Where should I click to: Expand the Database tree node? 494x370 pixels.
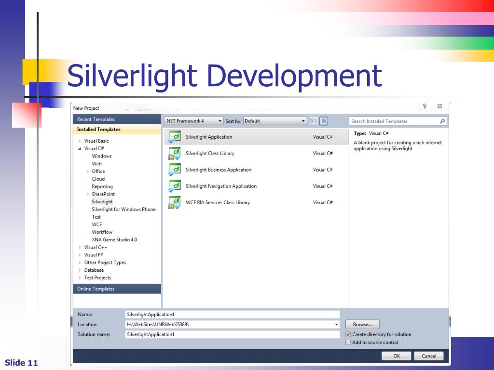[80, 270]
